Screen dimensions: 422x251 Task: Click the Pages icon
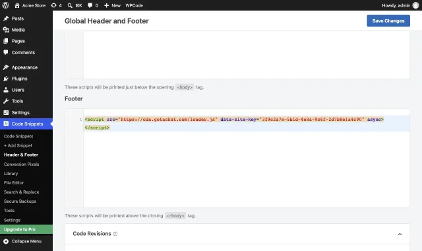(6, 41)
